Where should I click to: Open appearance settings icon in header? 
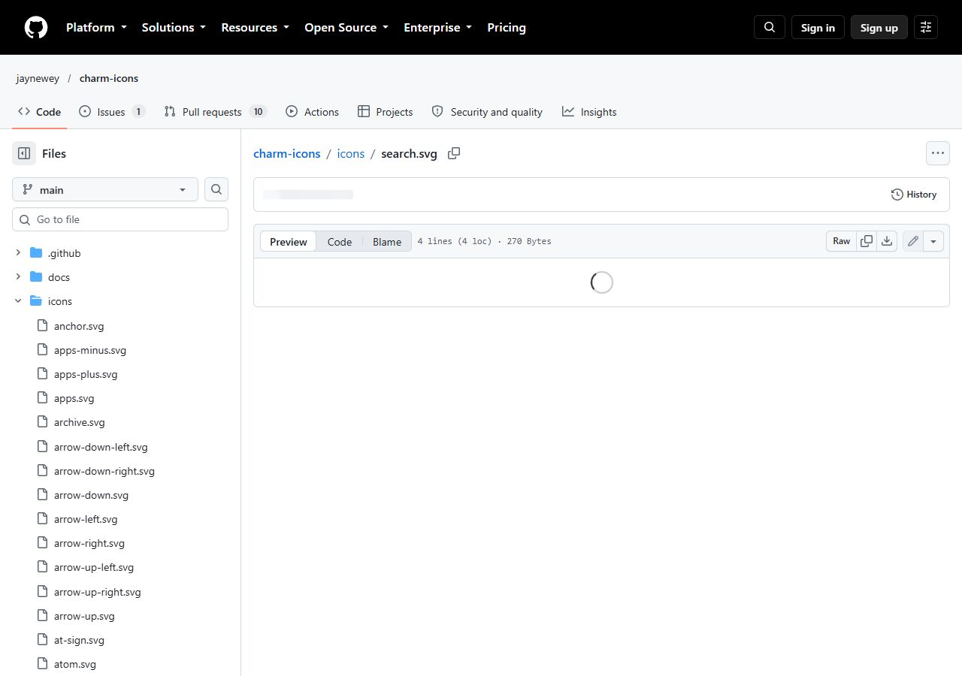click(x=926, y=27)
